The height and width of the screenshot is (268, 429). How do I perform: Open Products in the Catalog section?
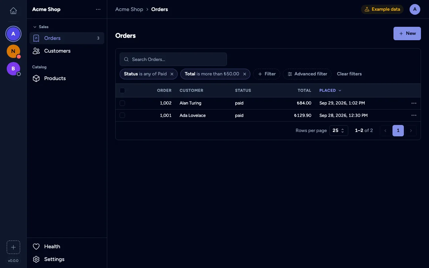[x=67, y=78]
